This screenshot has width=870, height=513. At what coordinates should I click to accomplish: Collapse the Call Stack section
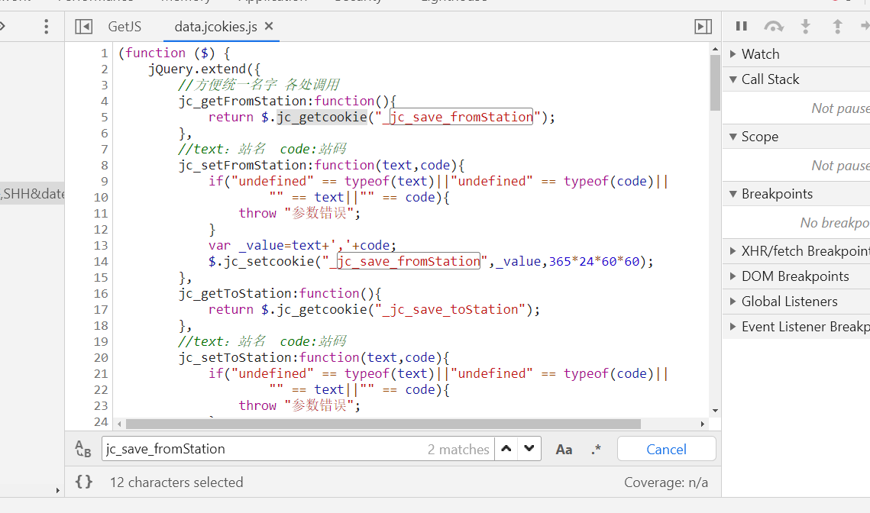(733, 79)
